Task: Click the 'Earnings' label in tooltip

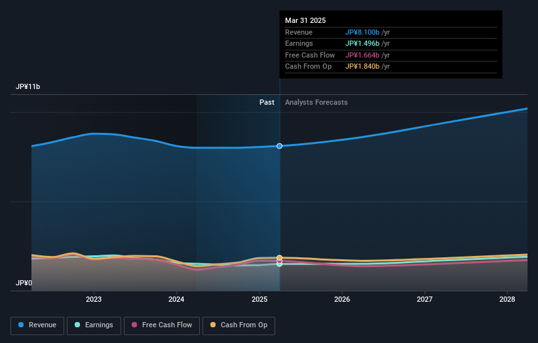Action: [x=299, y=43]
